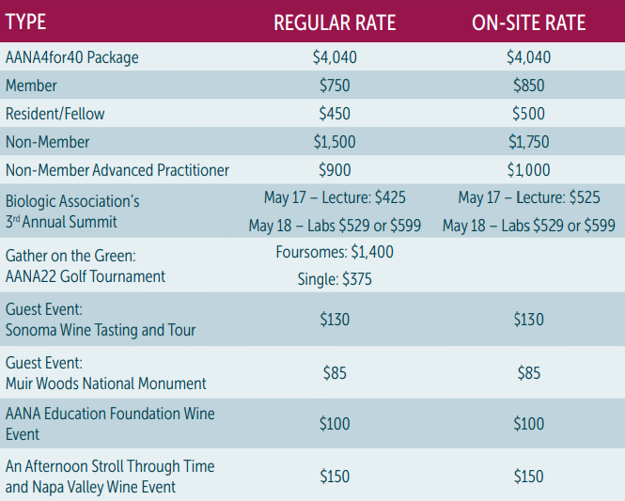
Task: Select the Resident/Fellow row label
Action: [55, 114]
